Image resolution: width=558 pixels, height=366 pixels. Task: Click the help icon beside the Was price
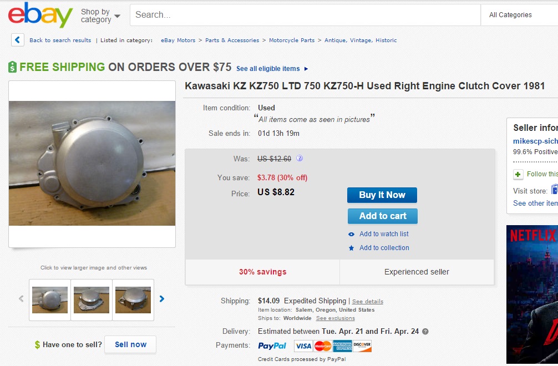[x=300, y=159]
